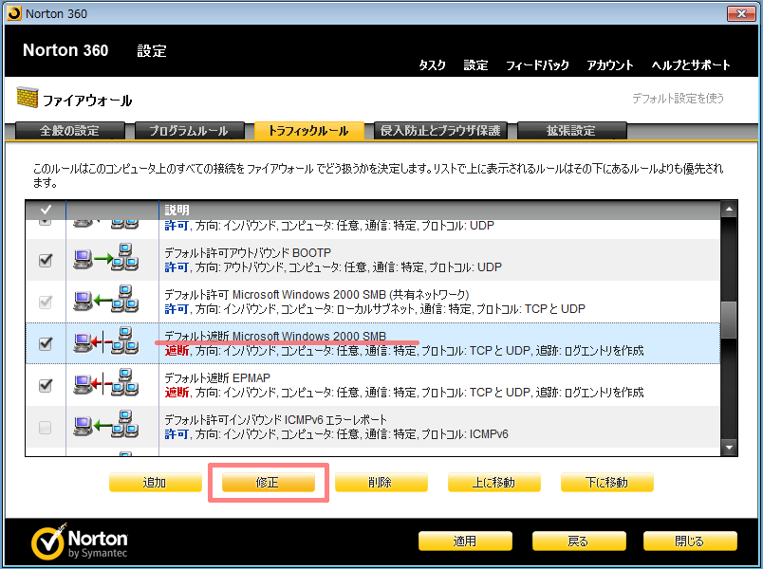Click the Norton 360 title bar icon
The height and width of the screenshot is (569, 763).
click(12, 12)
